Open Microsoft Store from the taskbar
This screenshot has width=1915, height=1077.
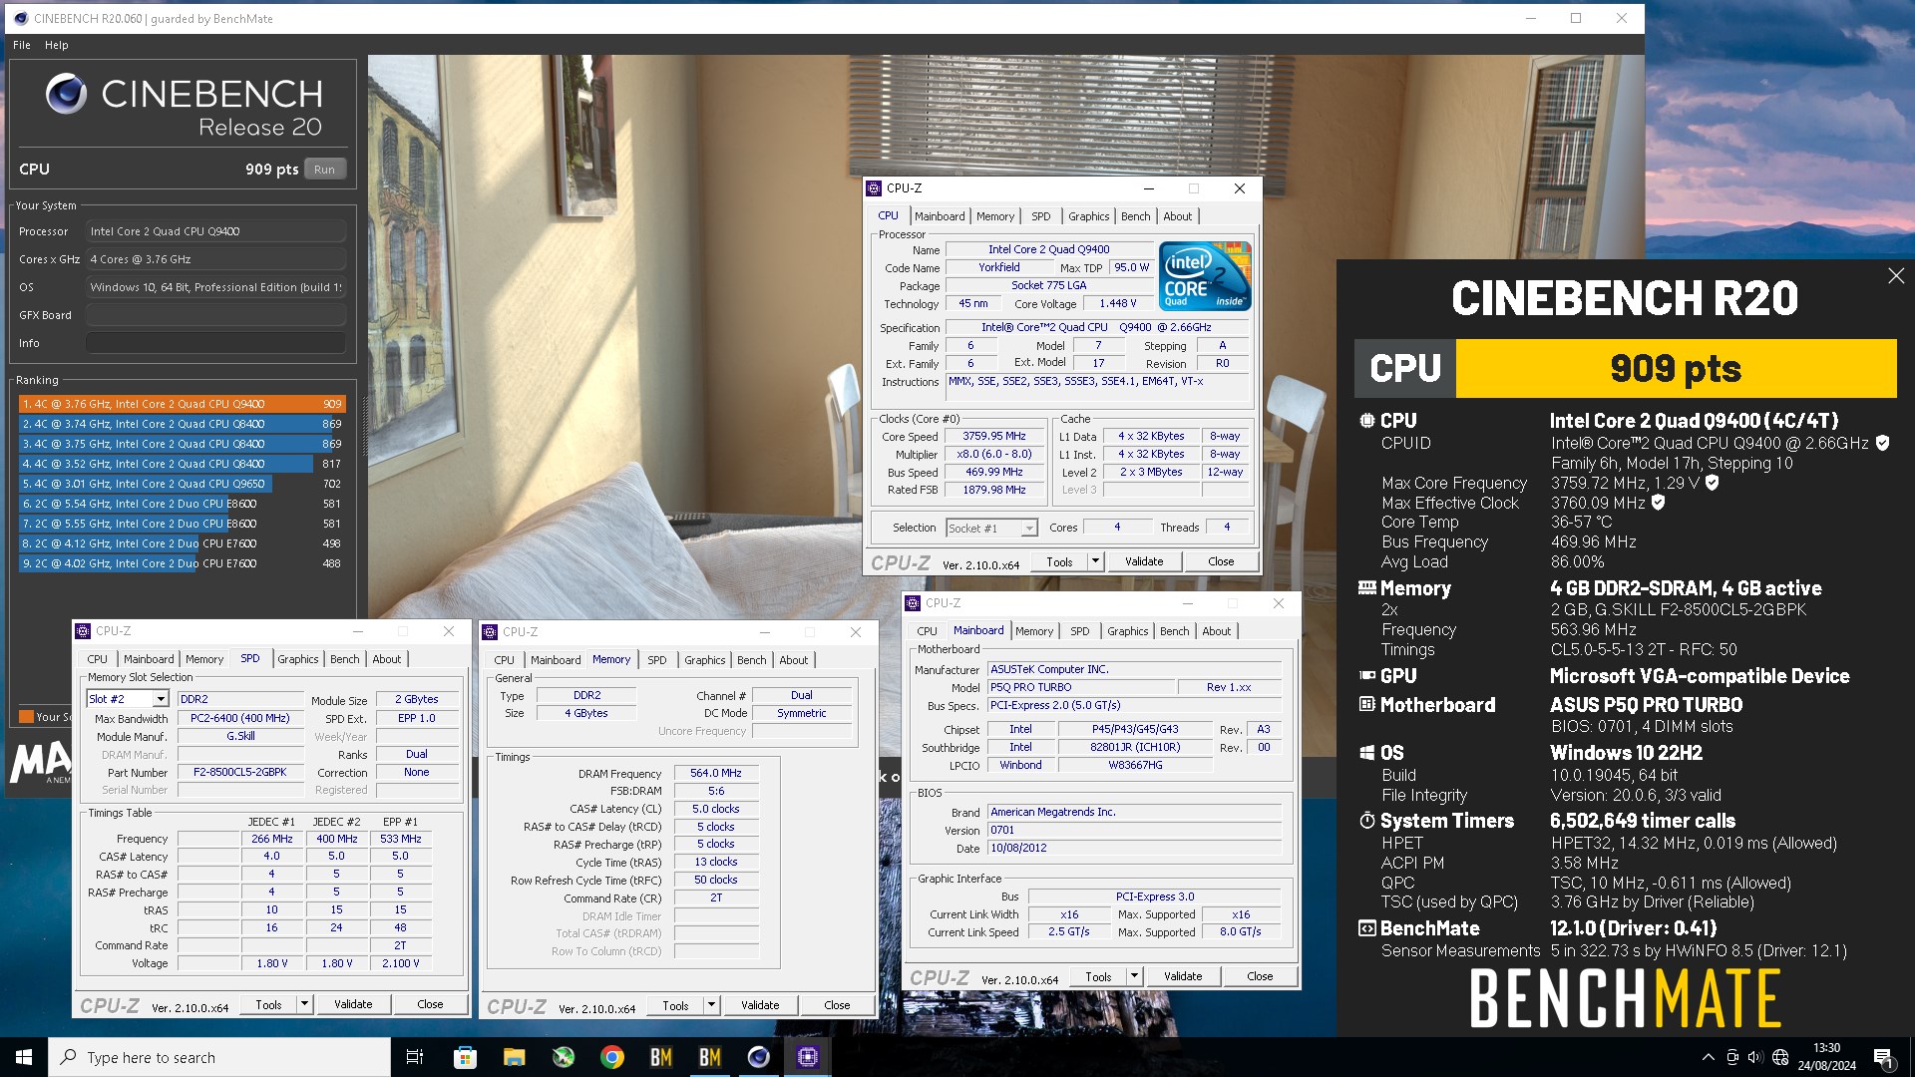(x=465, y=1057)
